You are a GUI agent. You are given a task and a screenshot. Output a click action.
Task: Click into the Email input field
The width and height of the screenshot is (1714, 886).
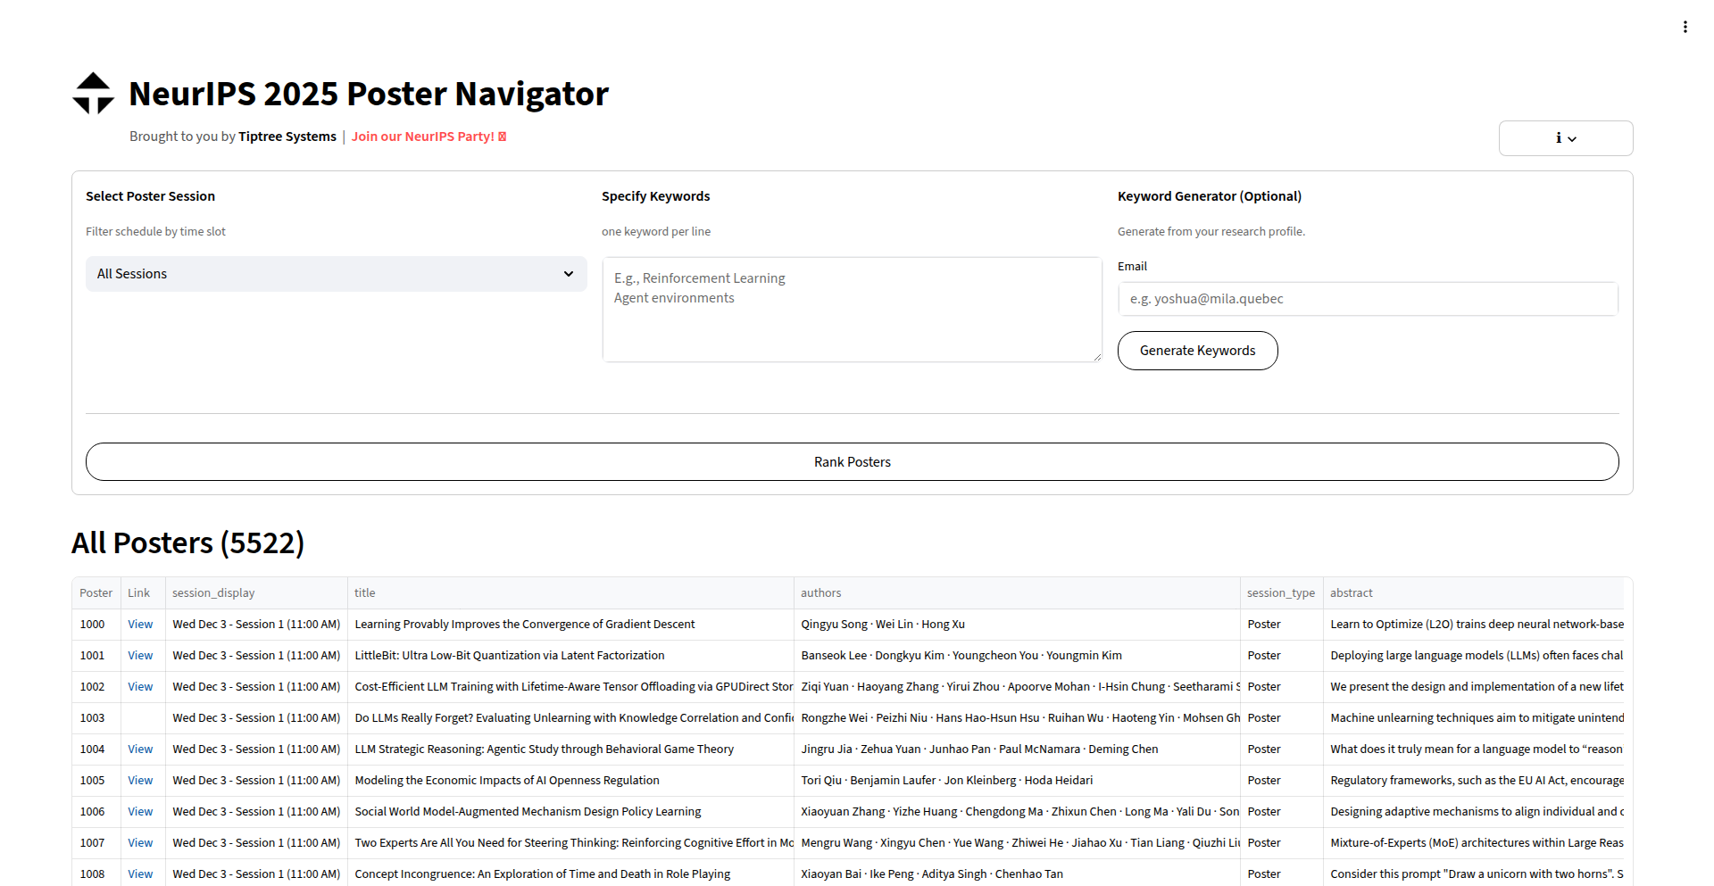coord(1368,298)
